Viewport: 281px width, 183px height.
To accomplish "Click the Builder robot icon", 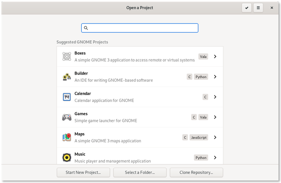I will 67,77.
